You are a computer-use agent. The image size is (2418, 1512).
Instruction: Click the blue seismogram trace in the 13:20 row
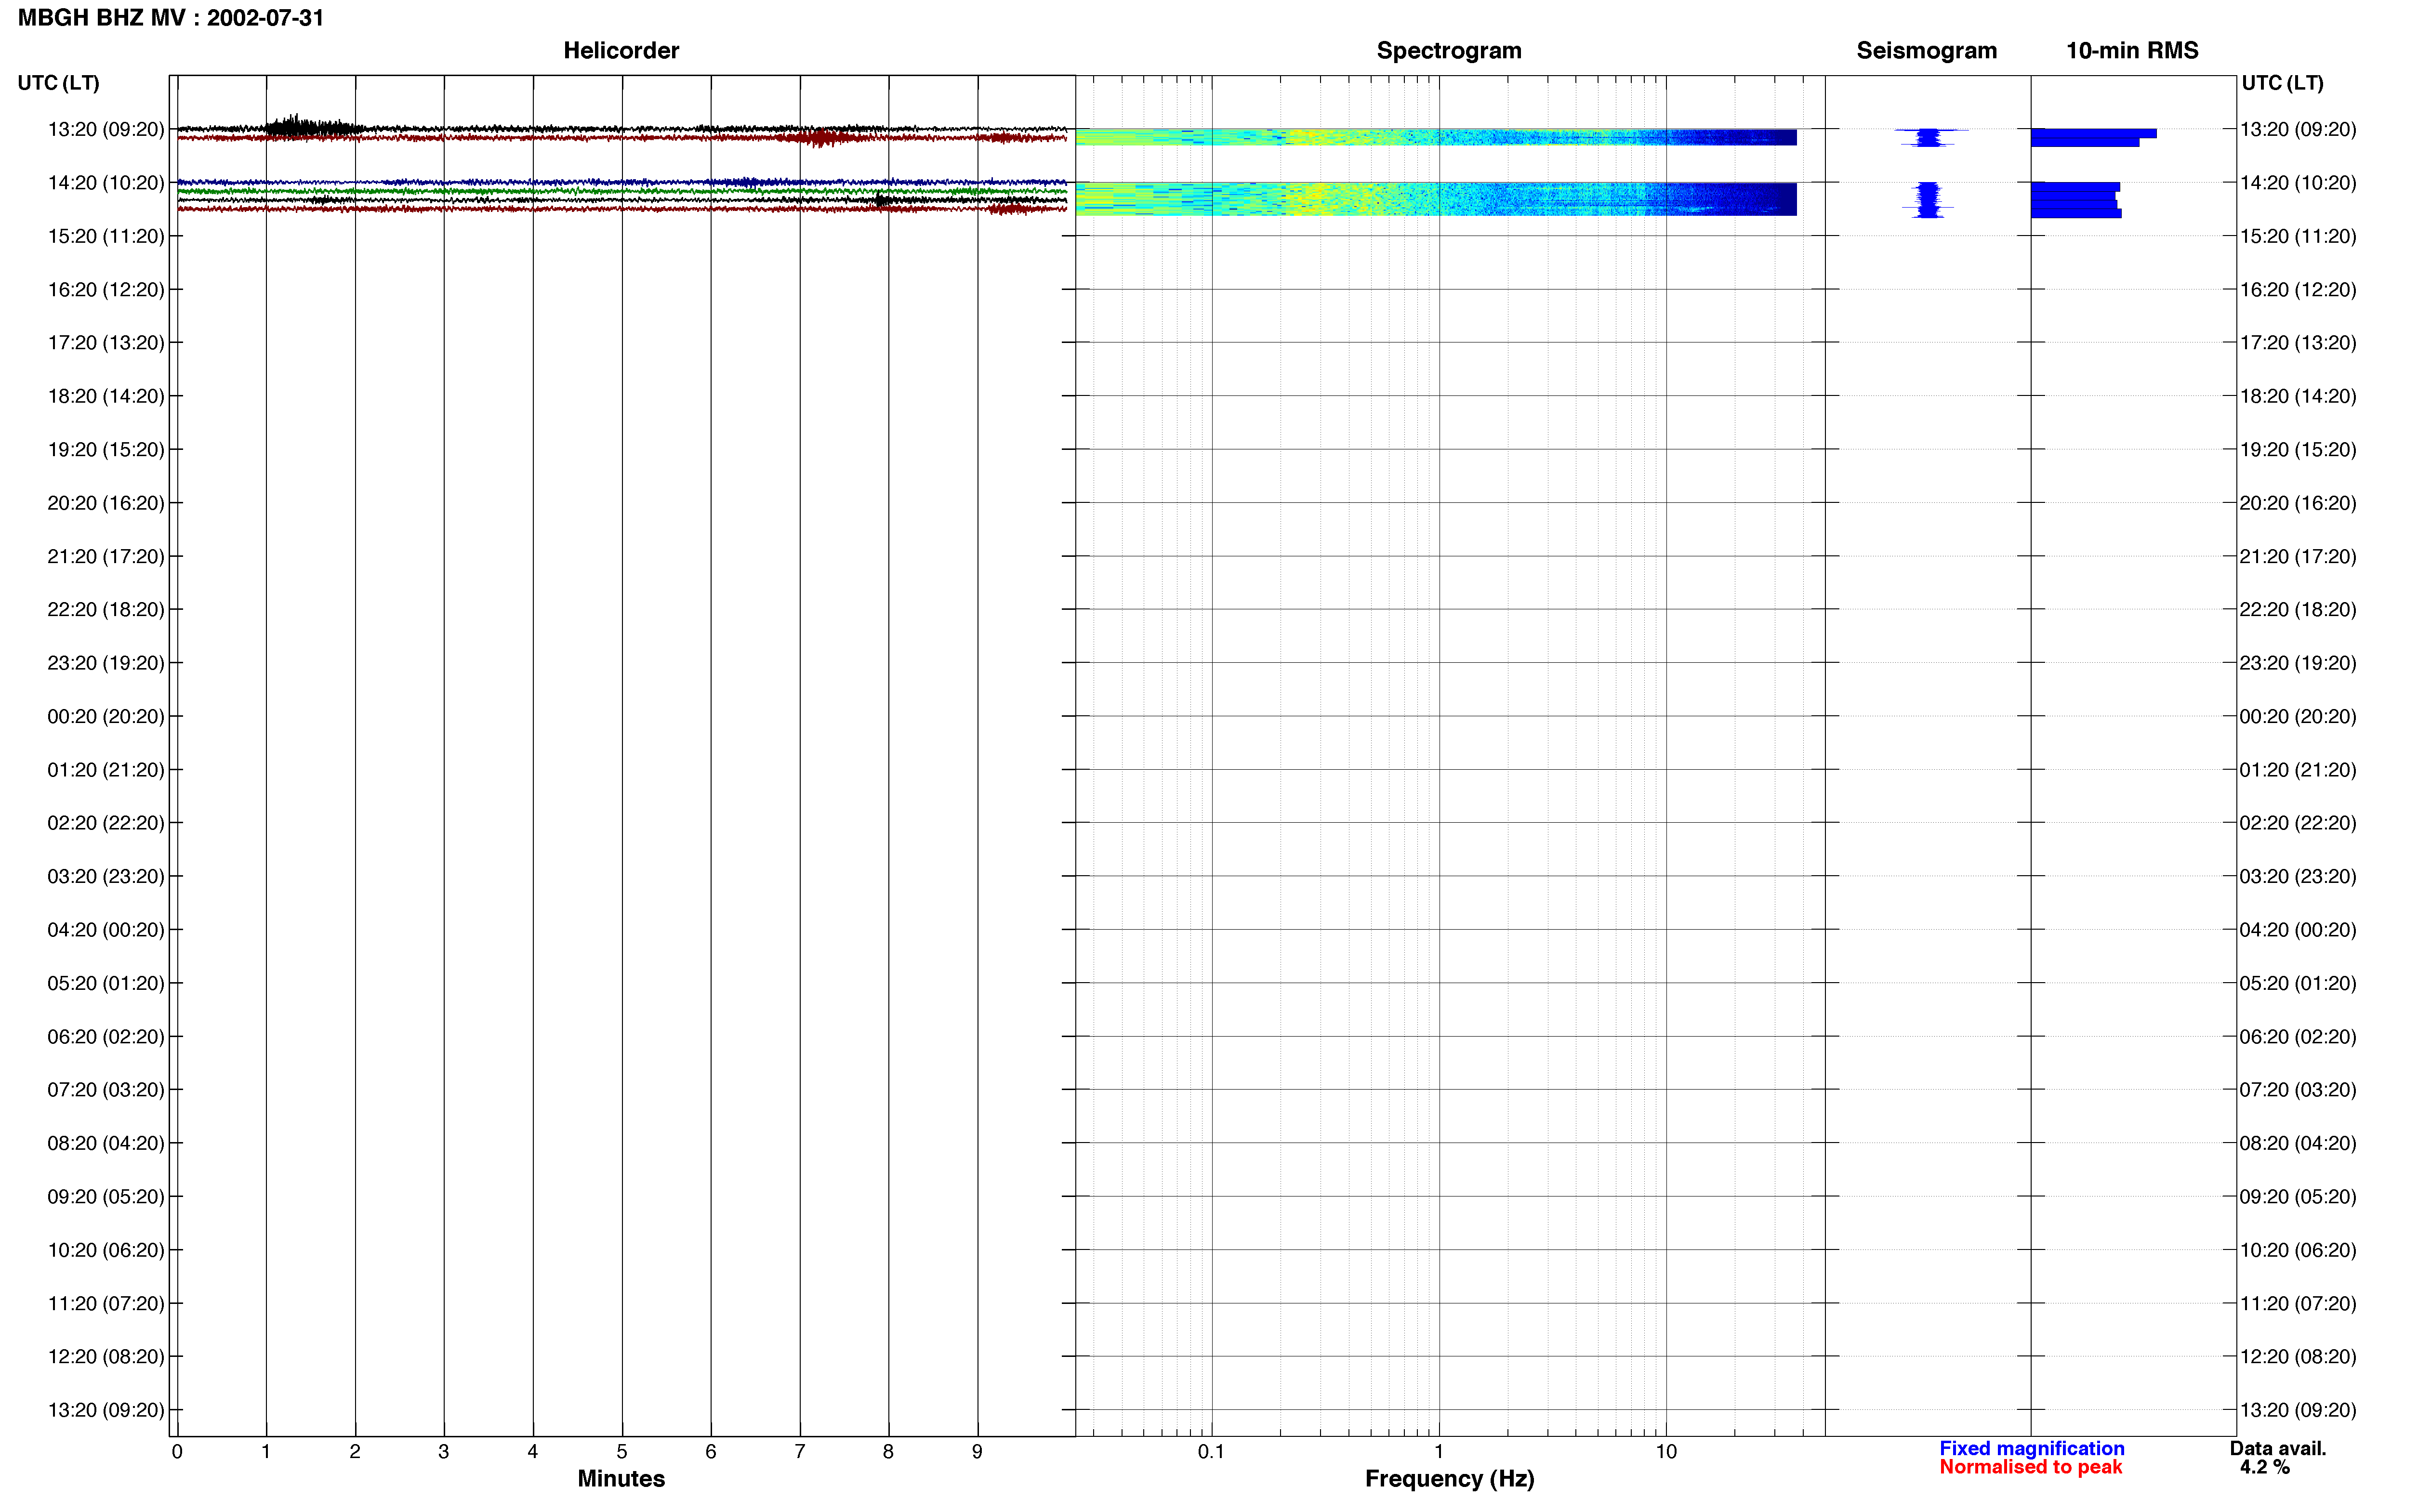(1930, 137)
